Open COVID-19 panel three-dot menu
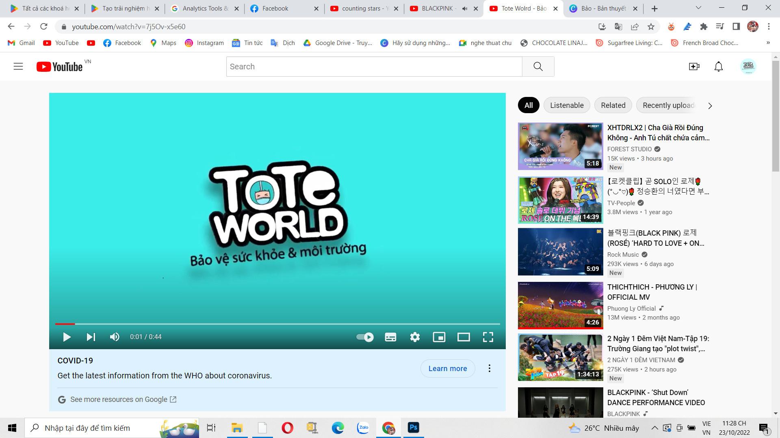780x438 pixels. 490,368
